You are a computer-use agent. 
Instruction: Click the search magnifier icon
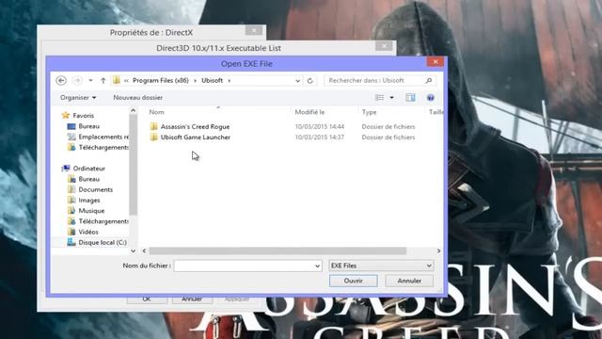(x=429, y=80)
